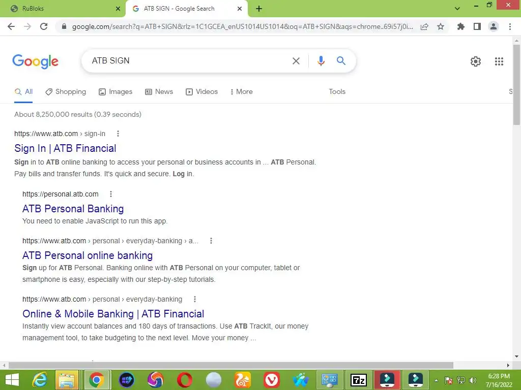Open File Explorer from taskbar

coord(67,380)
